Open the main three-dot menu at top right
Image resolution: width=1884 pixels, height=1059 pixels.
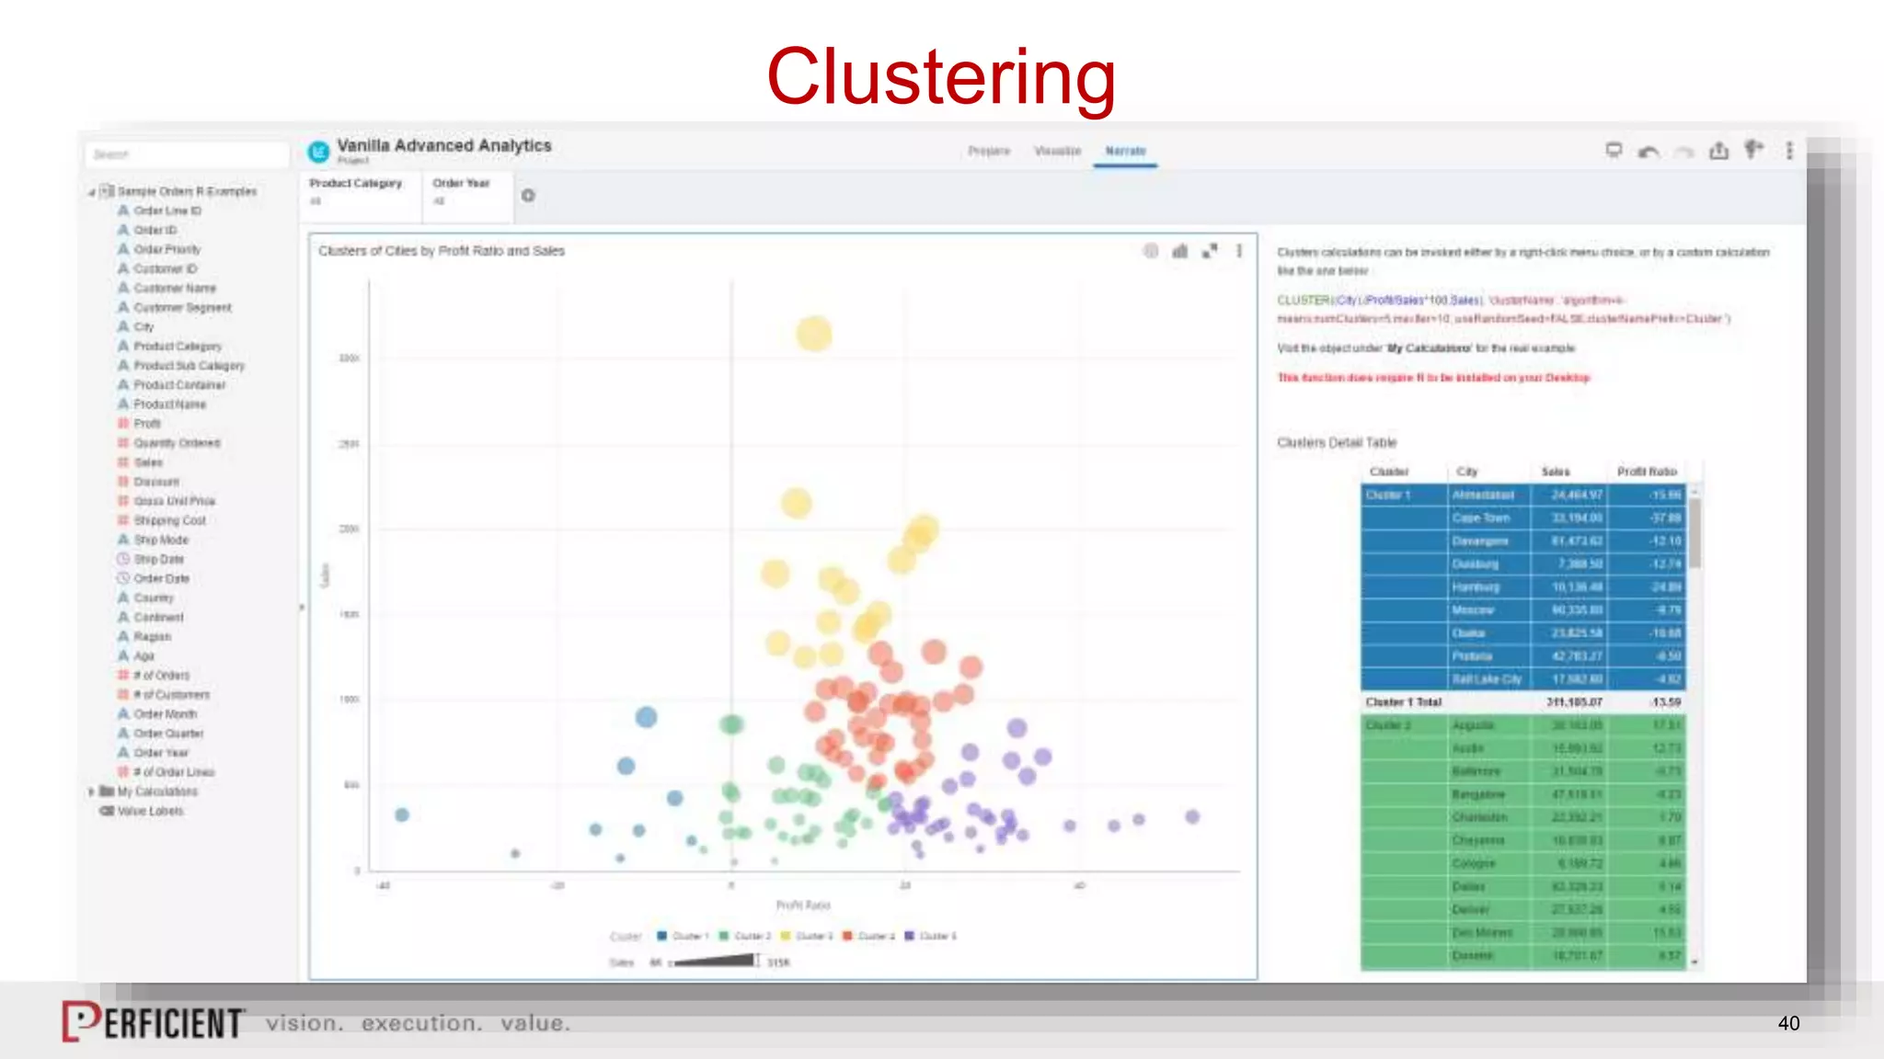[1789, 150]
